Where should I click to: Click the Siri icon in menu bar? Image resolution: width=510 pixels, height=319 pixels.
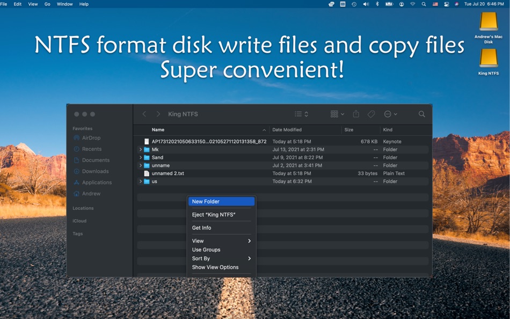pyautogui.click(x=457, y=4)
